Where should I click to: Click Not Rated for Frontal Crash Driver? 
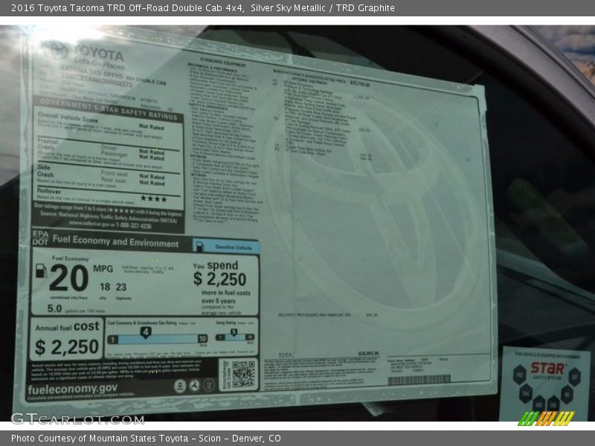point(152,152)
